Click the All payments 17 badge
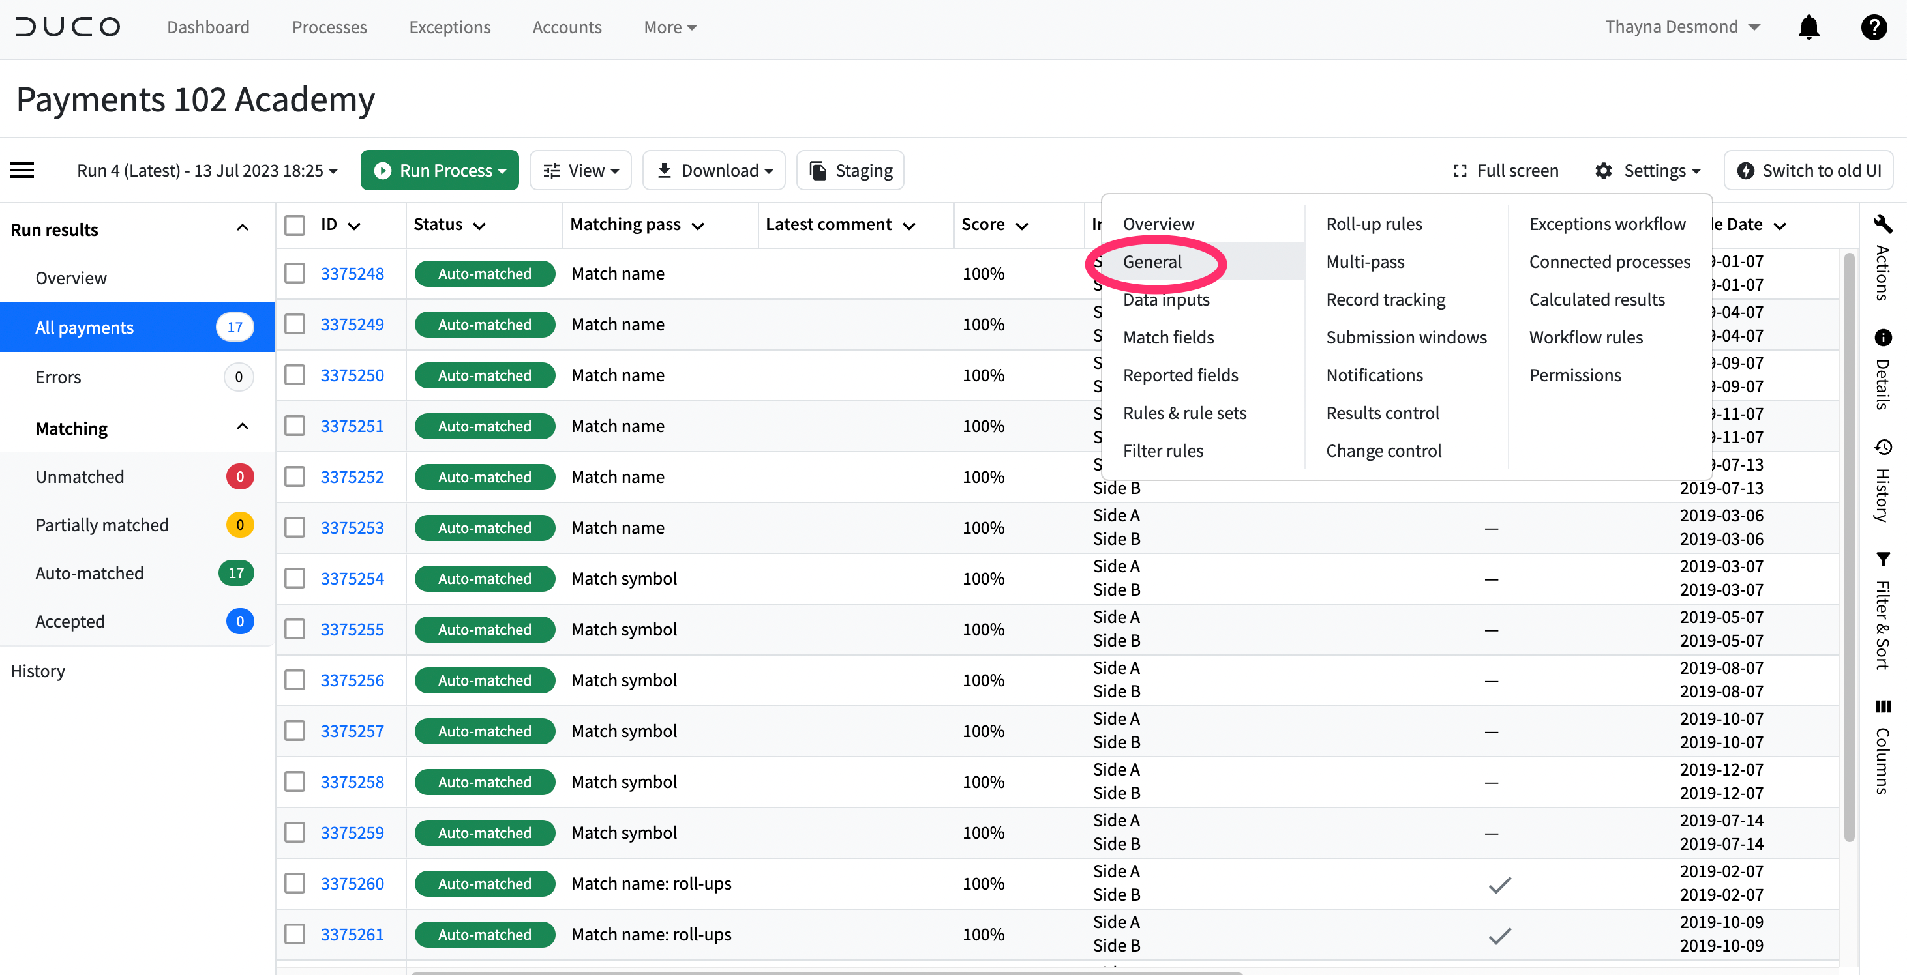 (235, 327)
